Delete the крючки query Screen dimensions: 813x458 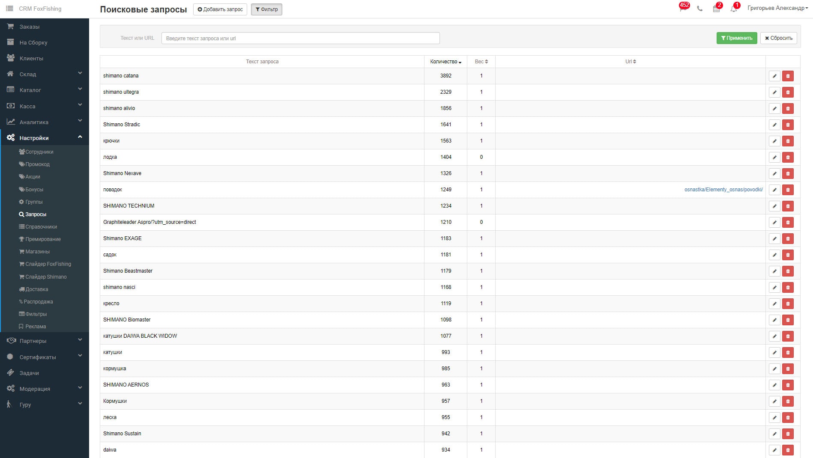(x=788, y=141)
